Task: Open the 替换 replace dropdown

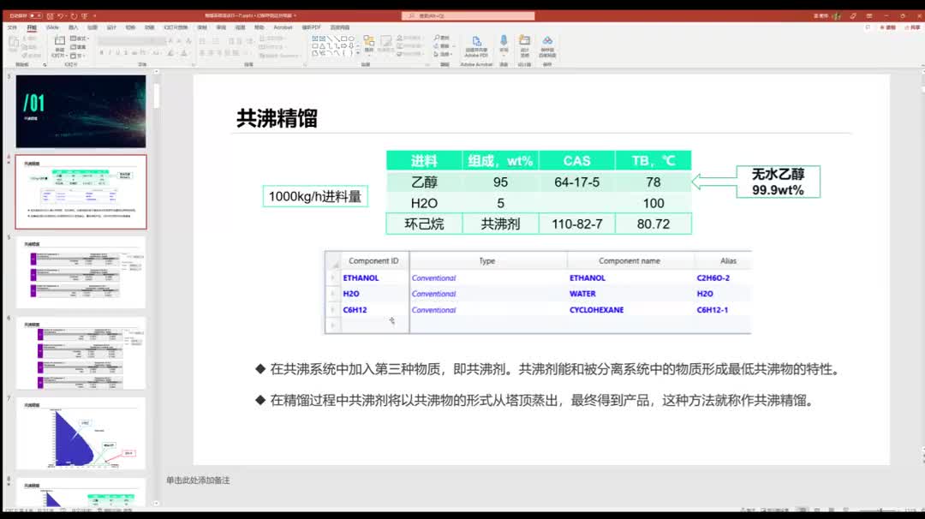Action: [x=443, y=46]
